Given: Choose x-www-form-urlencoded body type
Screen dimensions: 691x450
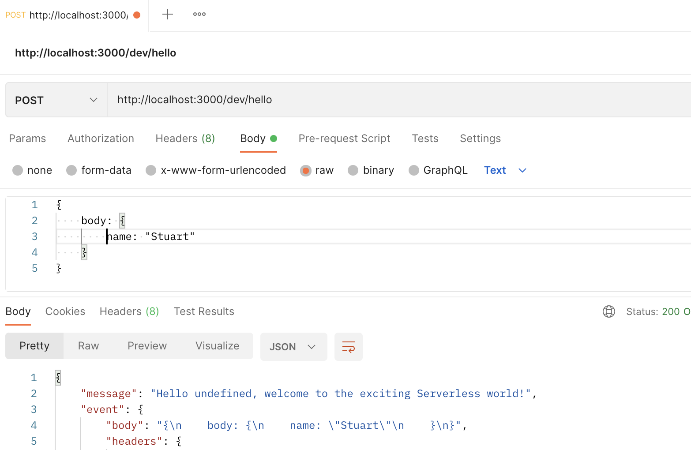Looking at the screenshot, I should pos(151,170).
